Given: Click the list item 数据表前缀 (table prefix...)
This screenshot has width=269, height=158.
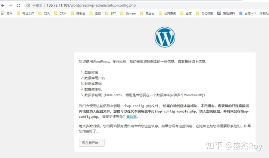Looking at the screenshot, I should [145, 95].
